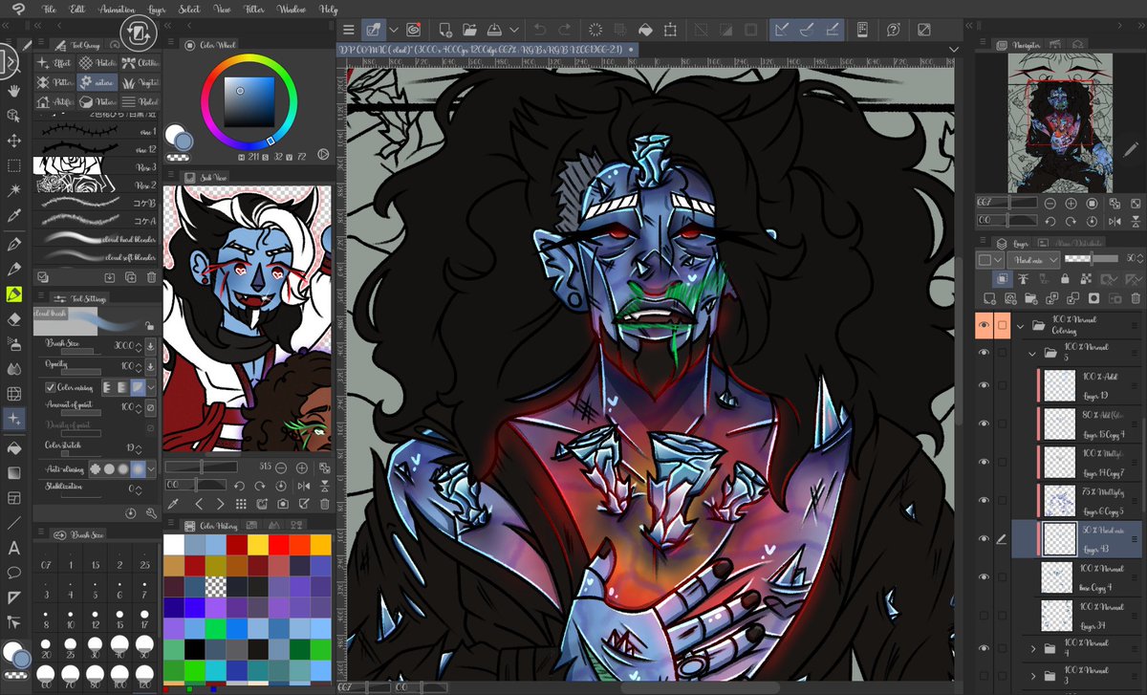Click the Navigator canvas thumbnail

1059,122
